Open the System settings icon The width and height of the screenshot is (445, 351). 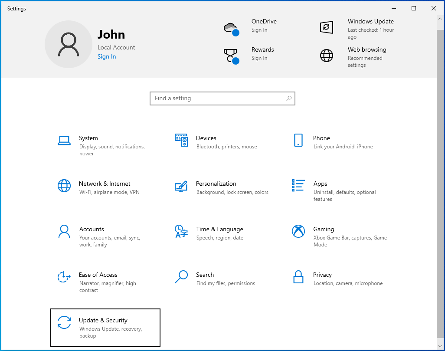pyautogui.click(x=64, y=140)
